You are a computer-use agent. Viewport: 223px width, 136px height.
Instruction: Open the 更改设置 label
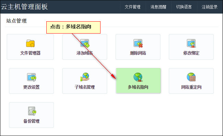[x=32, y=87]
